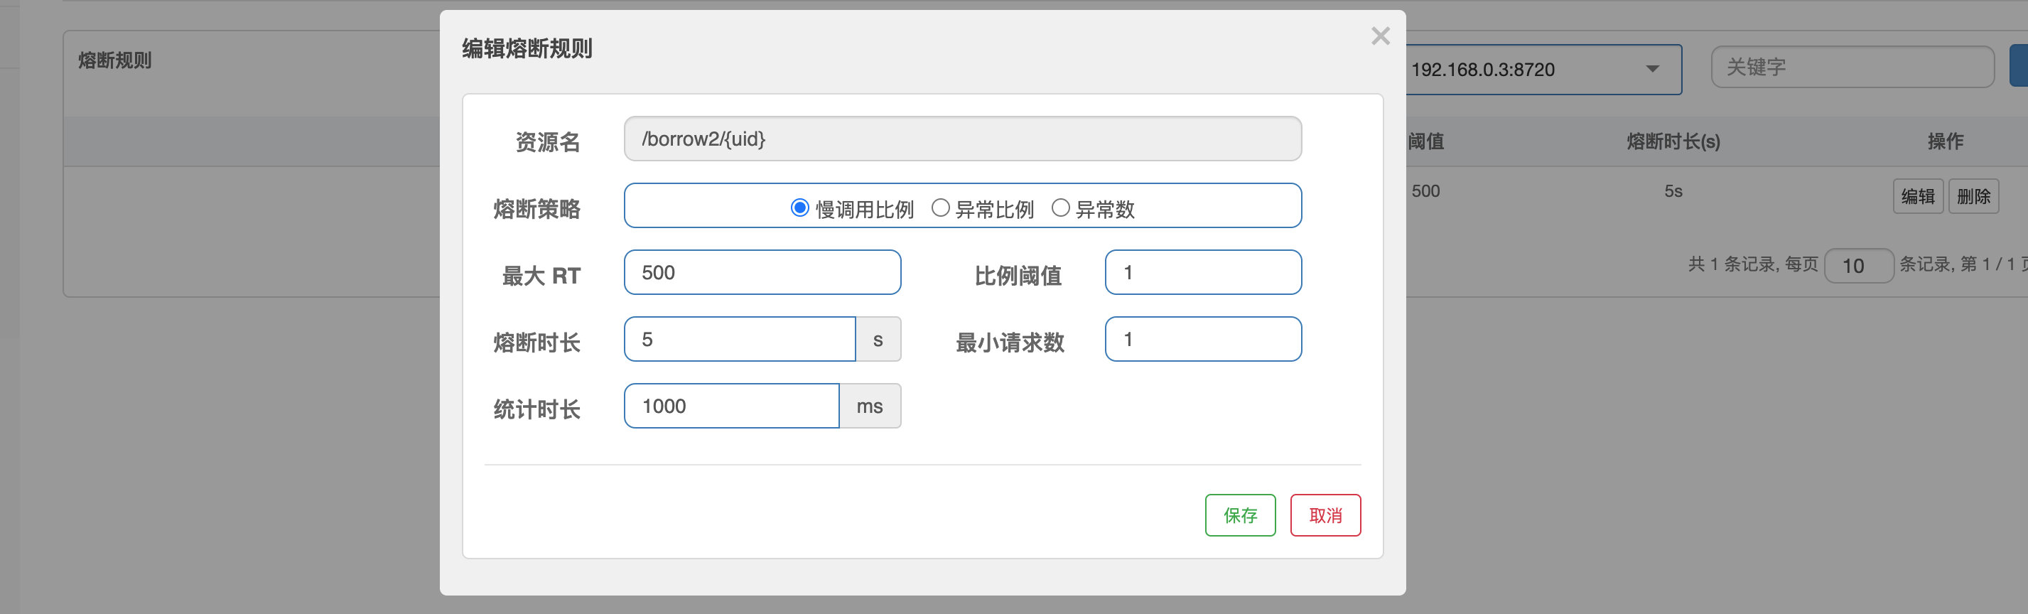Image resolution: width=2028 pixels, height=614 pixels.
Task: Click the 取消 cancel button
Action: coord(1325,516)
